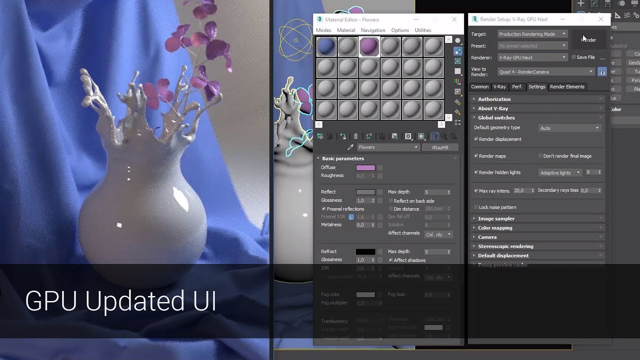
Task: Click the Reflect gray color swatch
Action: (365, 192)
